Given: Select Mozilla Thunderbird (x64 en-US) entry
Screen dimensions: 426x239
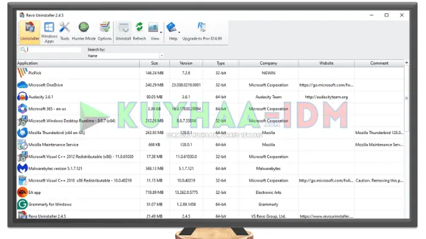Looking at the screenshot, I should tap(57, 133).
